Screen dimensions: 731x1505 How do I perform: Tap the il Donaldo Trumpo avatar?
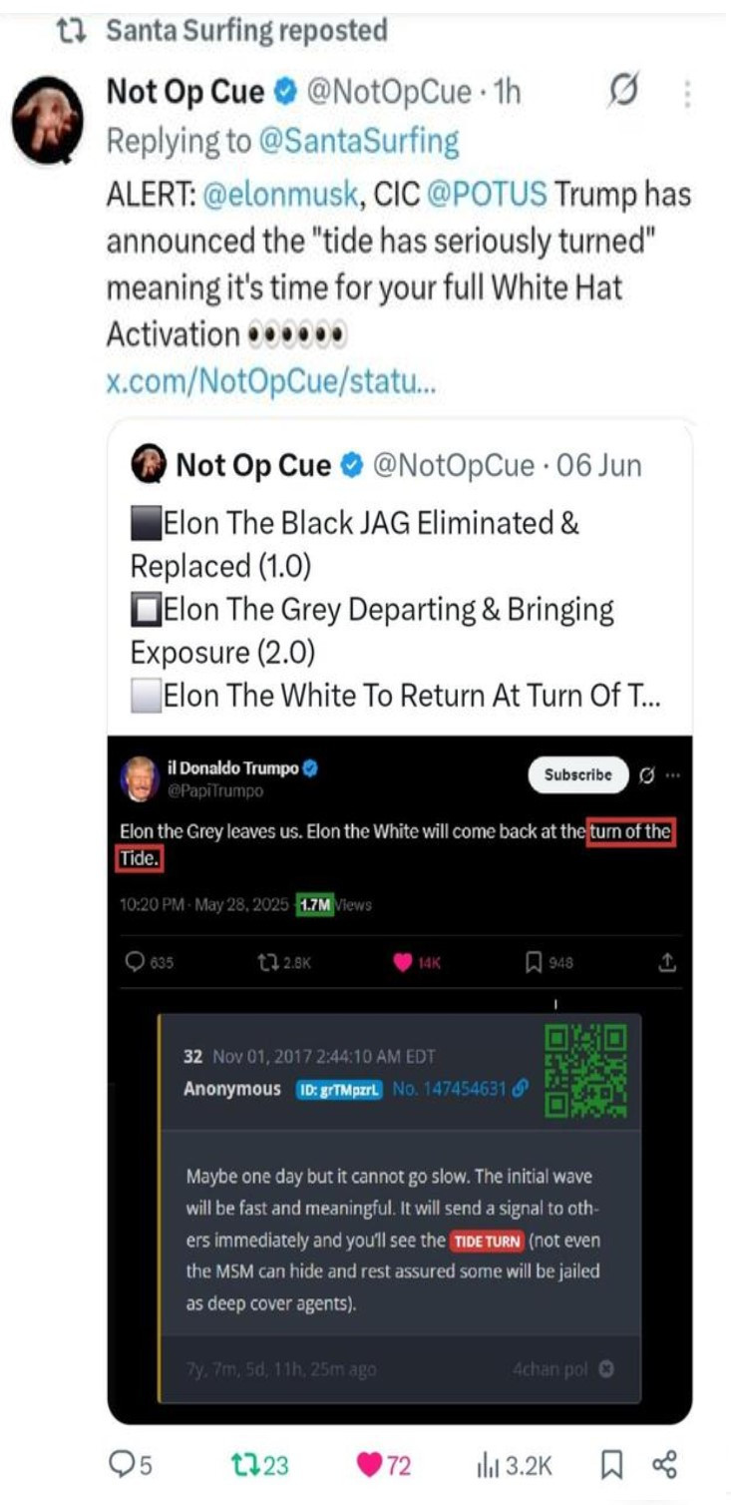coord(140,778)
